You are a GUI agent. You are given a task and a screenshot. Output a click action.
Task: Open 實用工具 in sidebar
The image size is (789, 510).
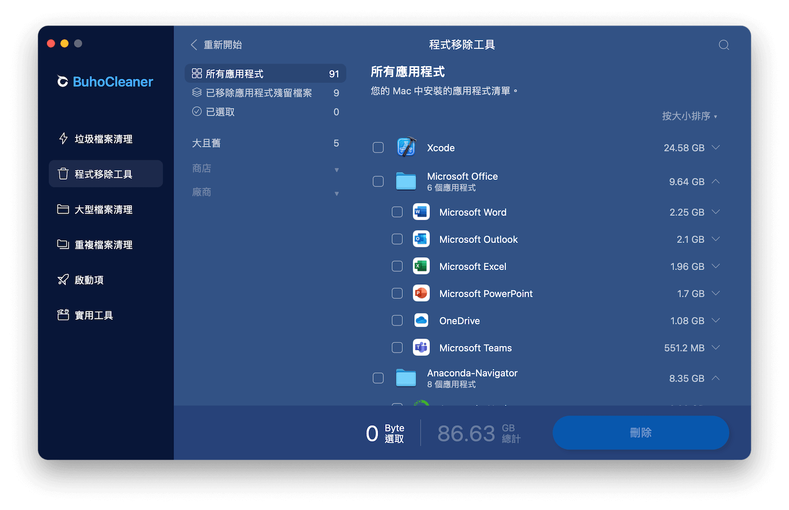pos(106,315)
